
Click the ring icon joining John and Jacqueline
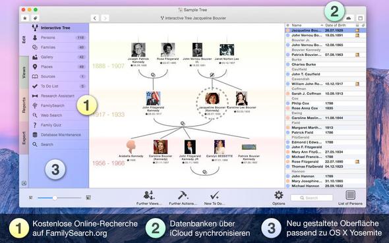[x=183, y=123]
